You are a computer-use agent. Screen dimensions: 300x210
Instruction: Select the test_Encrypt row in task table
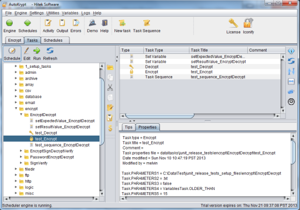200,72
